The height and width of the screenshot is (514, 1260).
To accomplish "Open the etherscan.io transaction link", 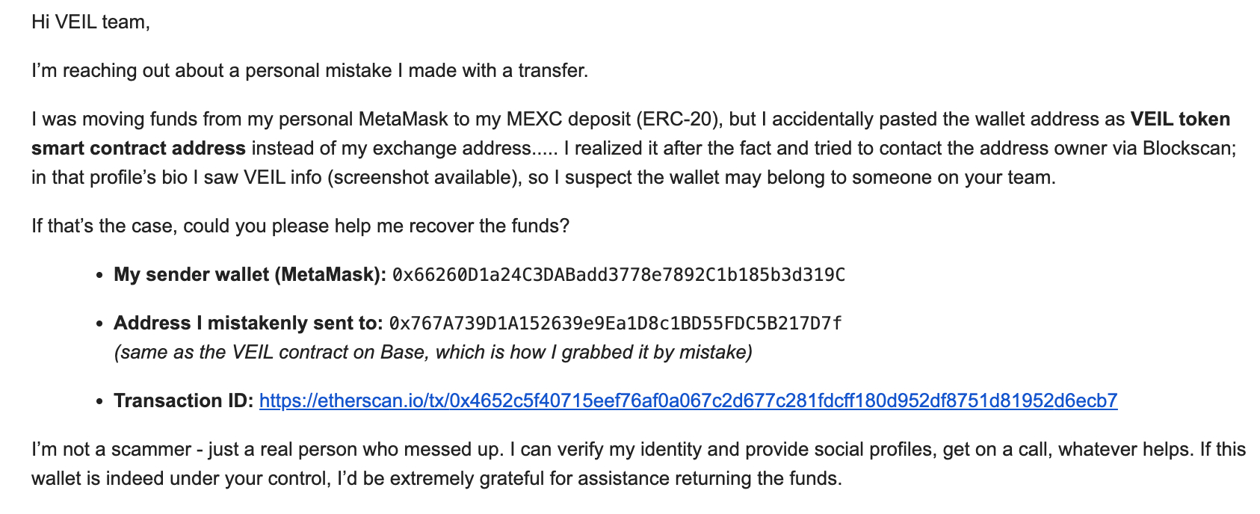I will [x=688, y=401].
